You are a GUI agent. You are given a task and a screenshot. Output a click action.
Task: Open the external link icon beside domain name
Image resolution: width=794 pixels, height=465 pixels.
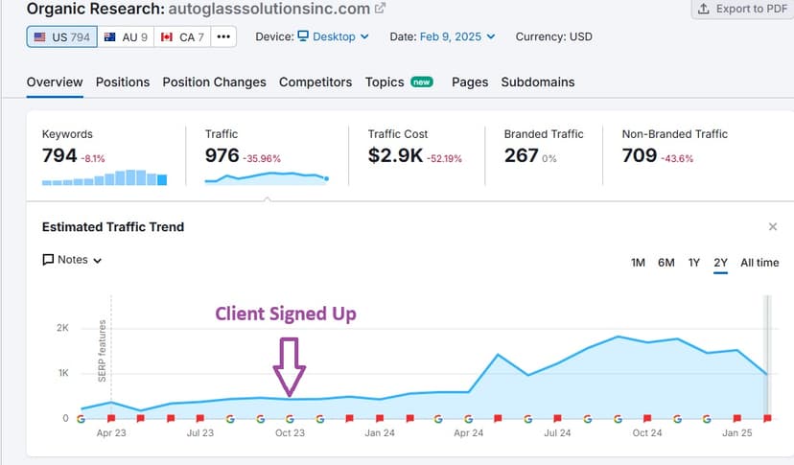tap(381, 9)
